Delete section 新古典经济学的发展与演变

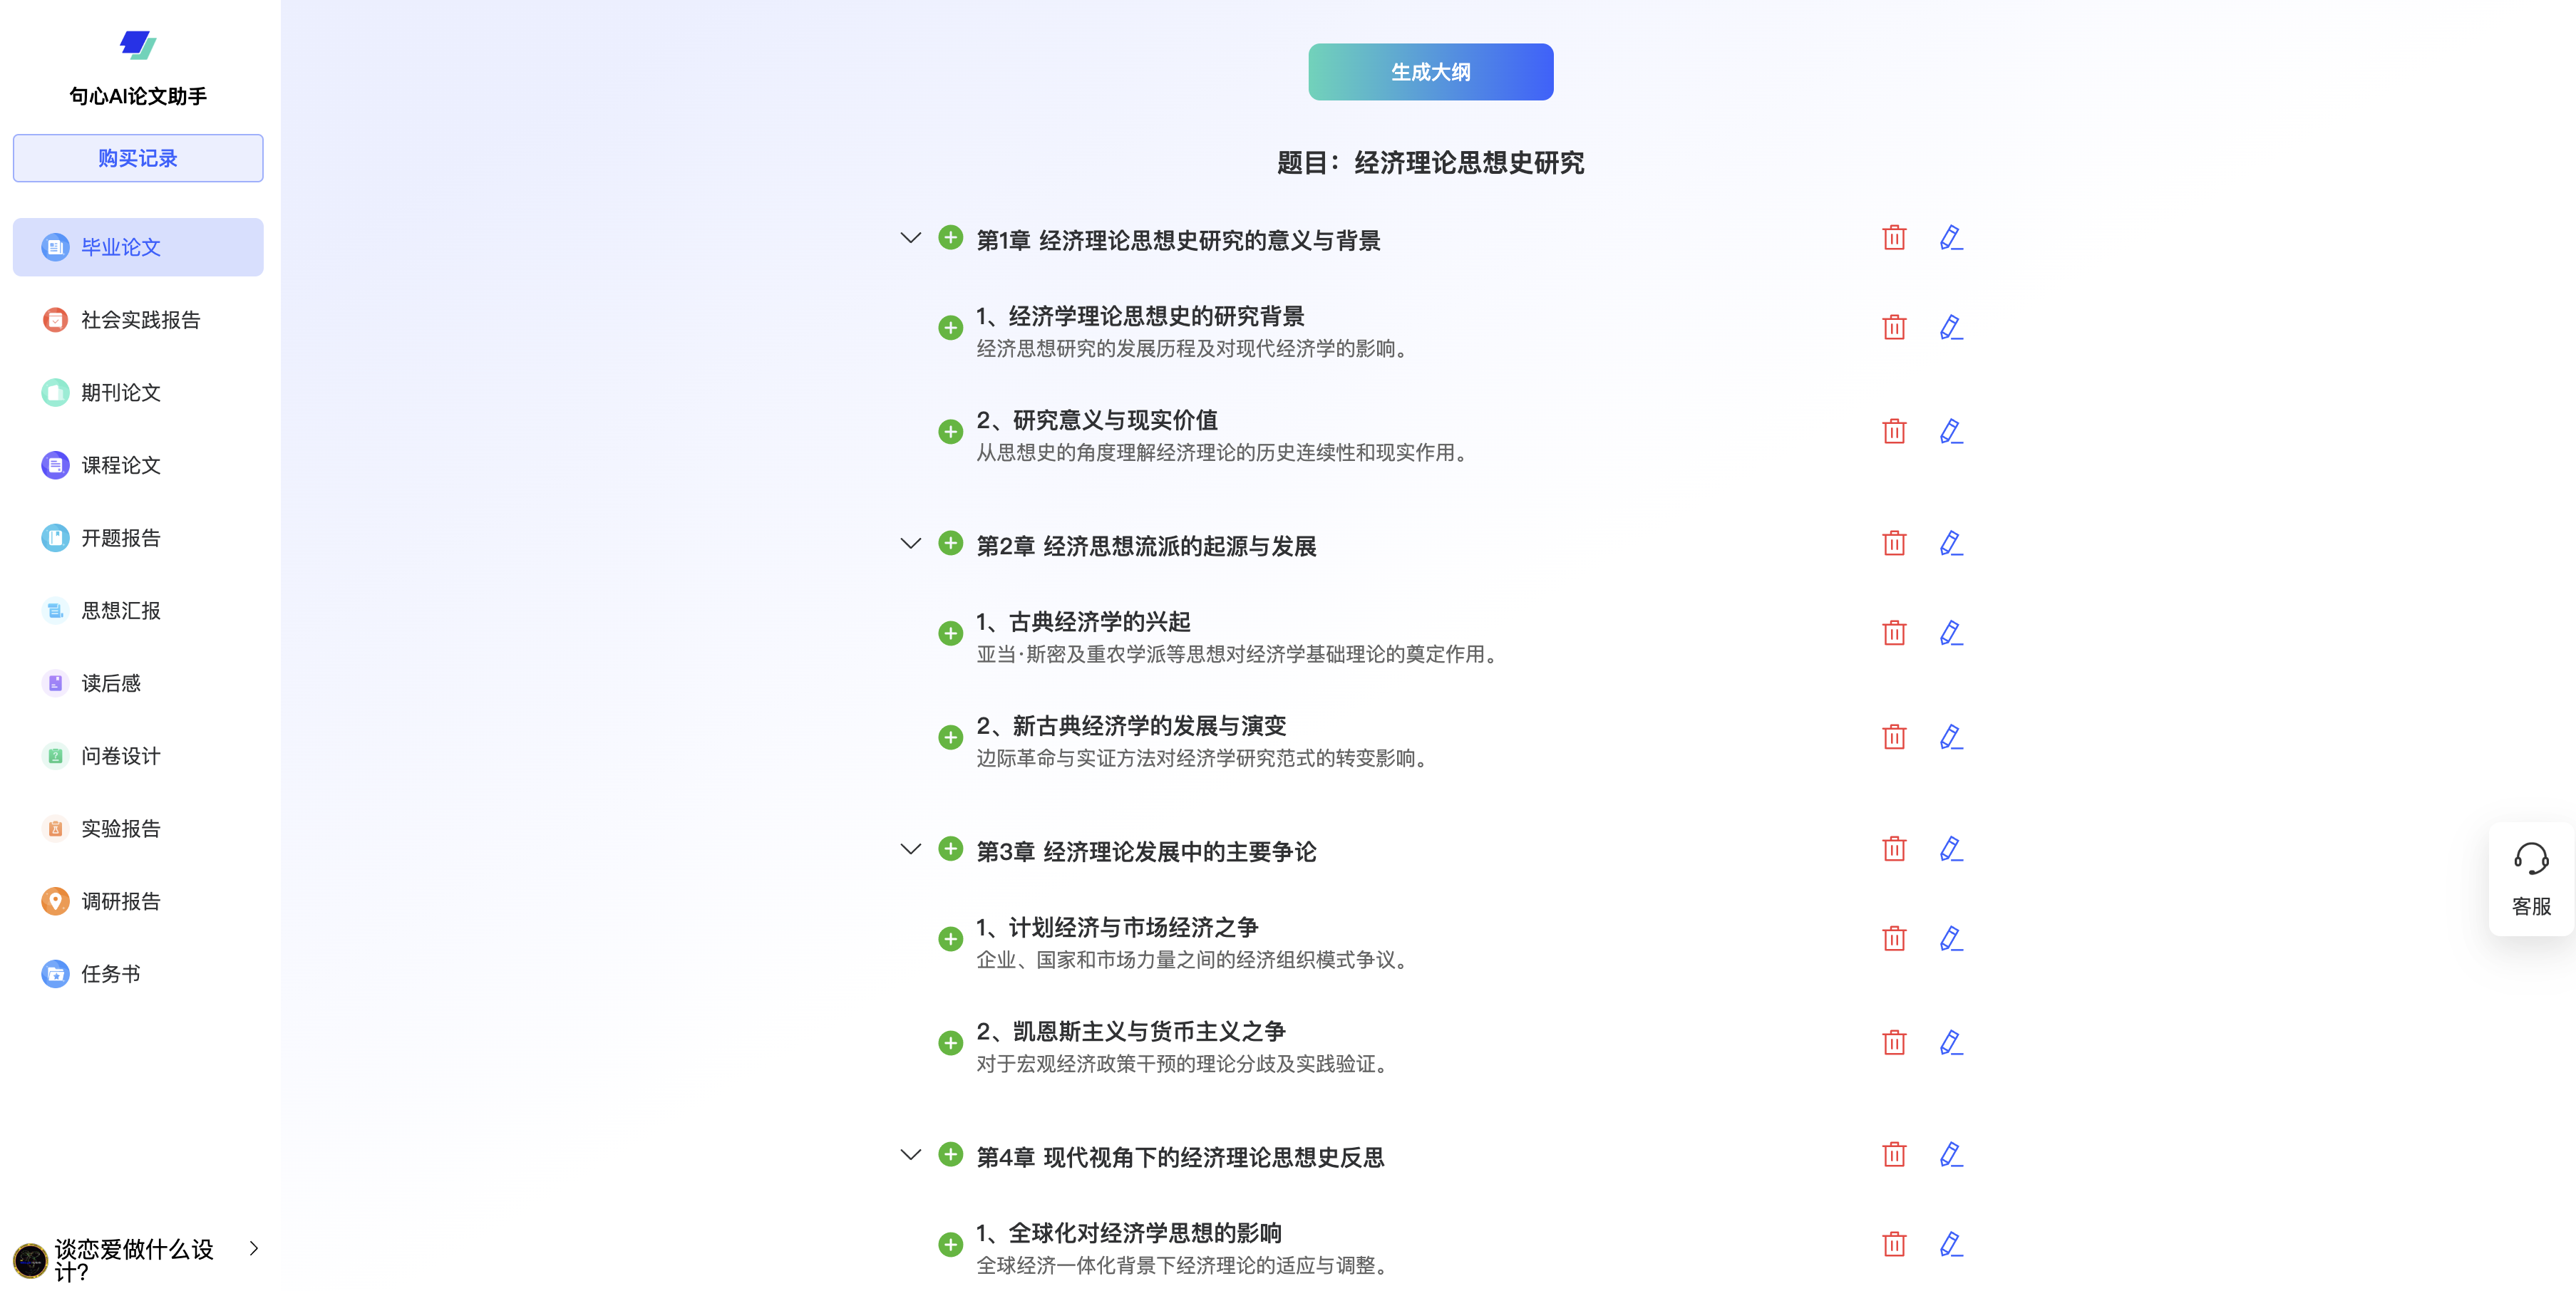1894,737
